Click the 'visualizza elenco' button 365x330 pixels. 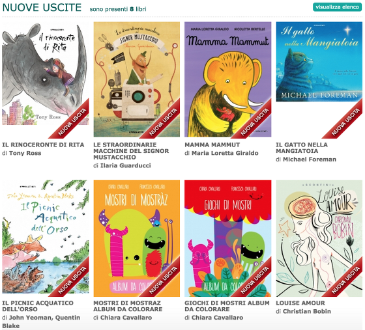(x=337, y=7)
